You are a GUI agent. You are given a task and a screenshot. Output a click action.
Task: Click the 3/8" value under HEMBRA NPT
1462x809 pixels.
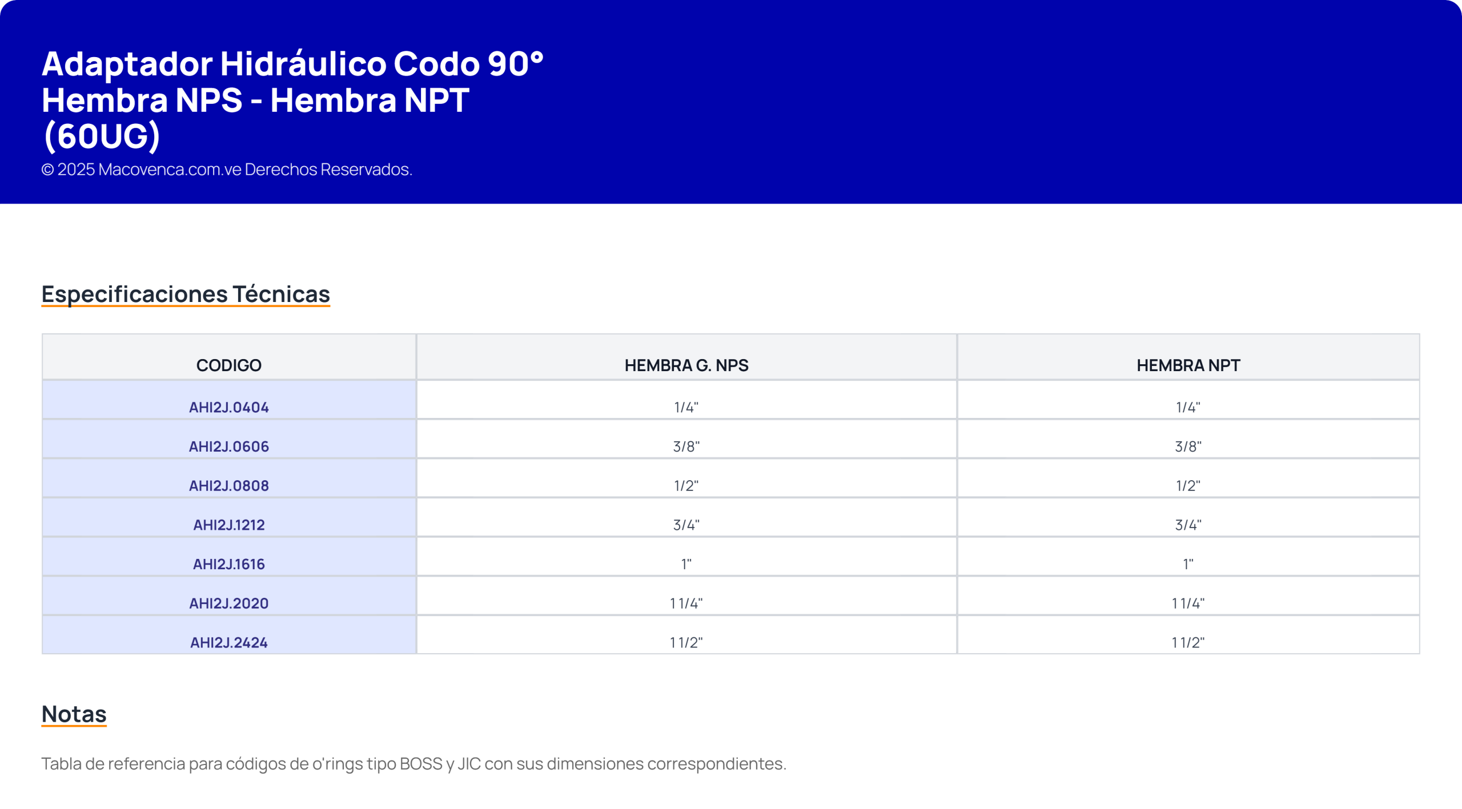(1188, 446)
